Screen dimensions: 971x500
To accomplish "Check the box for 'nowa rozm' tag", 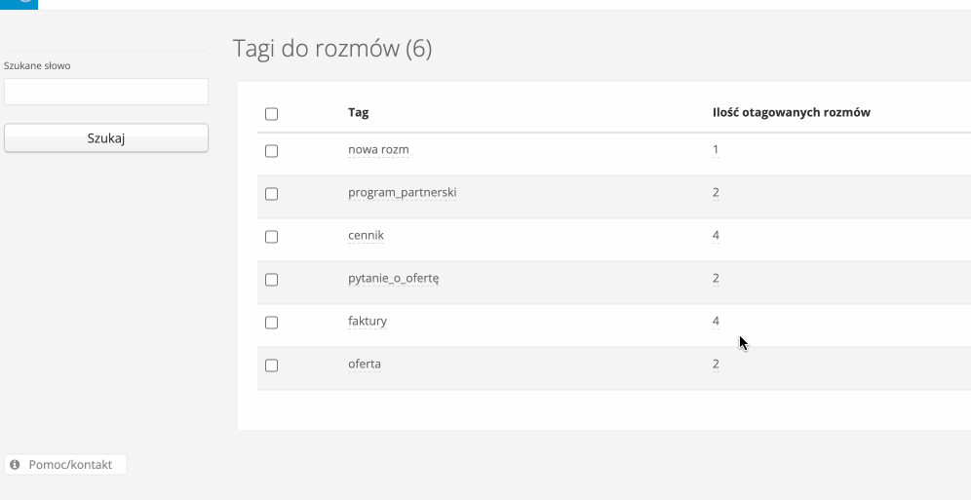I will click(x=272, y=151).
